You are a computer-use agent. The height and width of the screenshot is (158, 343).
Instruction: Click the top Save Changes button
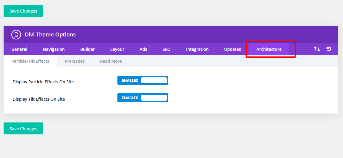coord(23,11)
